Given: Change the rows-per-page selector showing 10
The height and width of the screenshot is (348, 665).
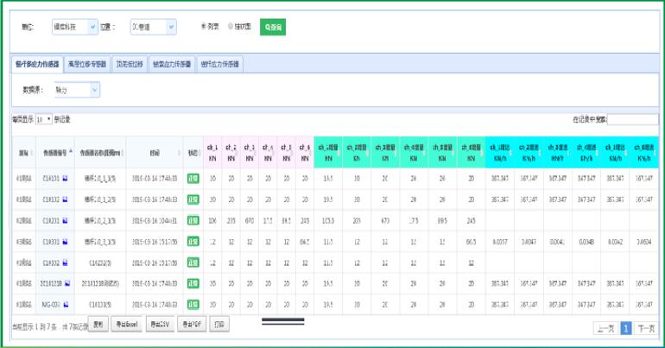Looking at the screenshot, I should coord(43,119).
